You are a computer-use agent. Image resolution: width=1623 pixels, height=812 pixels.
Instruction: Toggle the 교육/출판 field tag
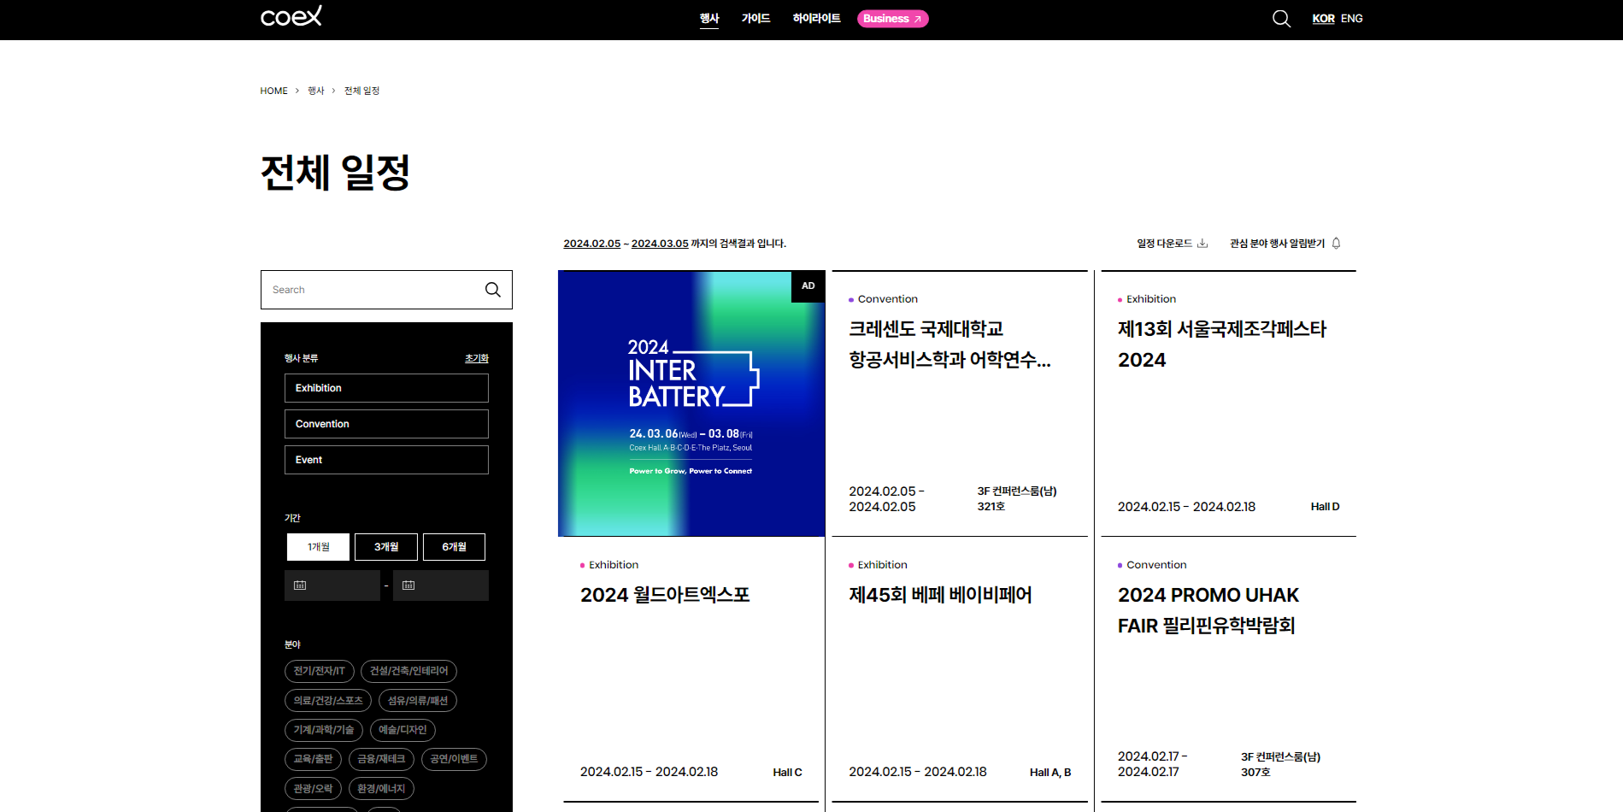click(314, 759)
